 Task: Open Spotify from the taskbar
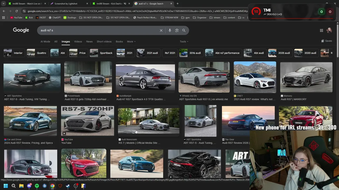[37, 186]
